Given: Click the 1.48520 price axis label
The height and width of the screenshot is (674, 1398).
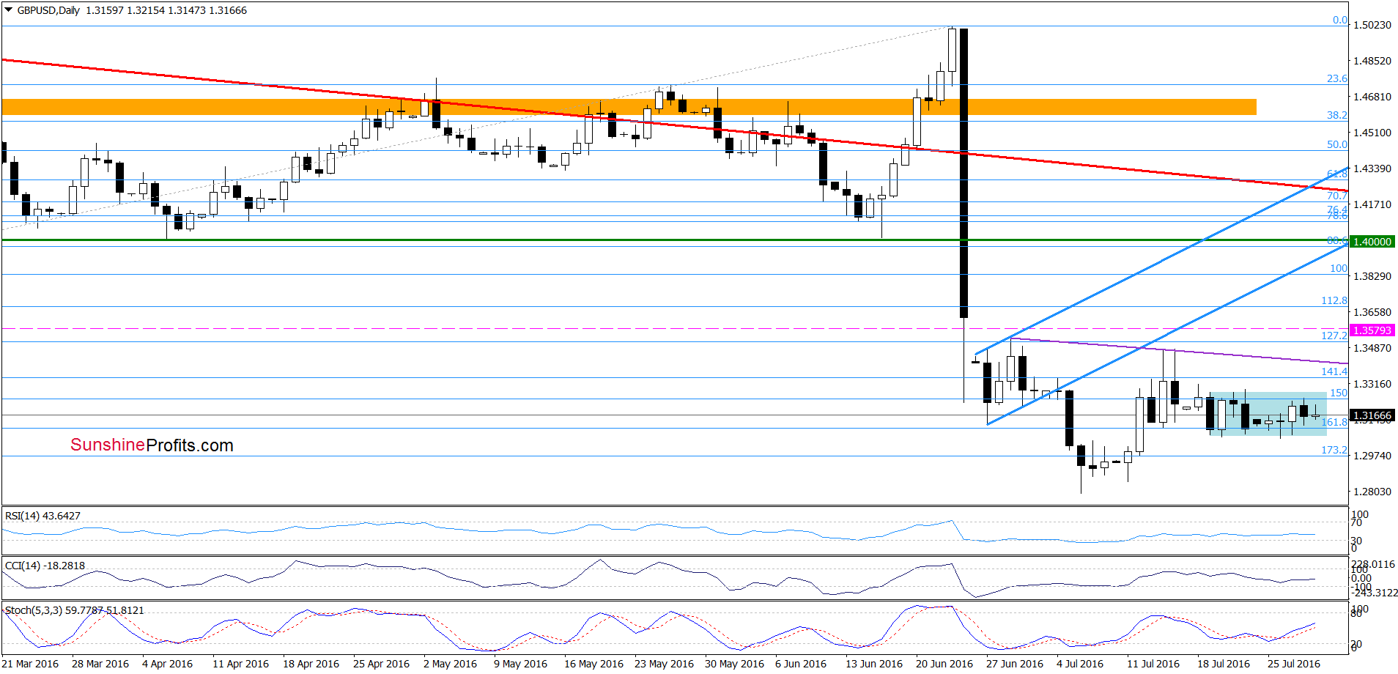Looking at the screenshot, I should [1372, 61].
